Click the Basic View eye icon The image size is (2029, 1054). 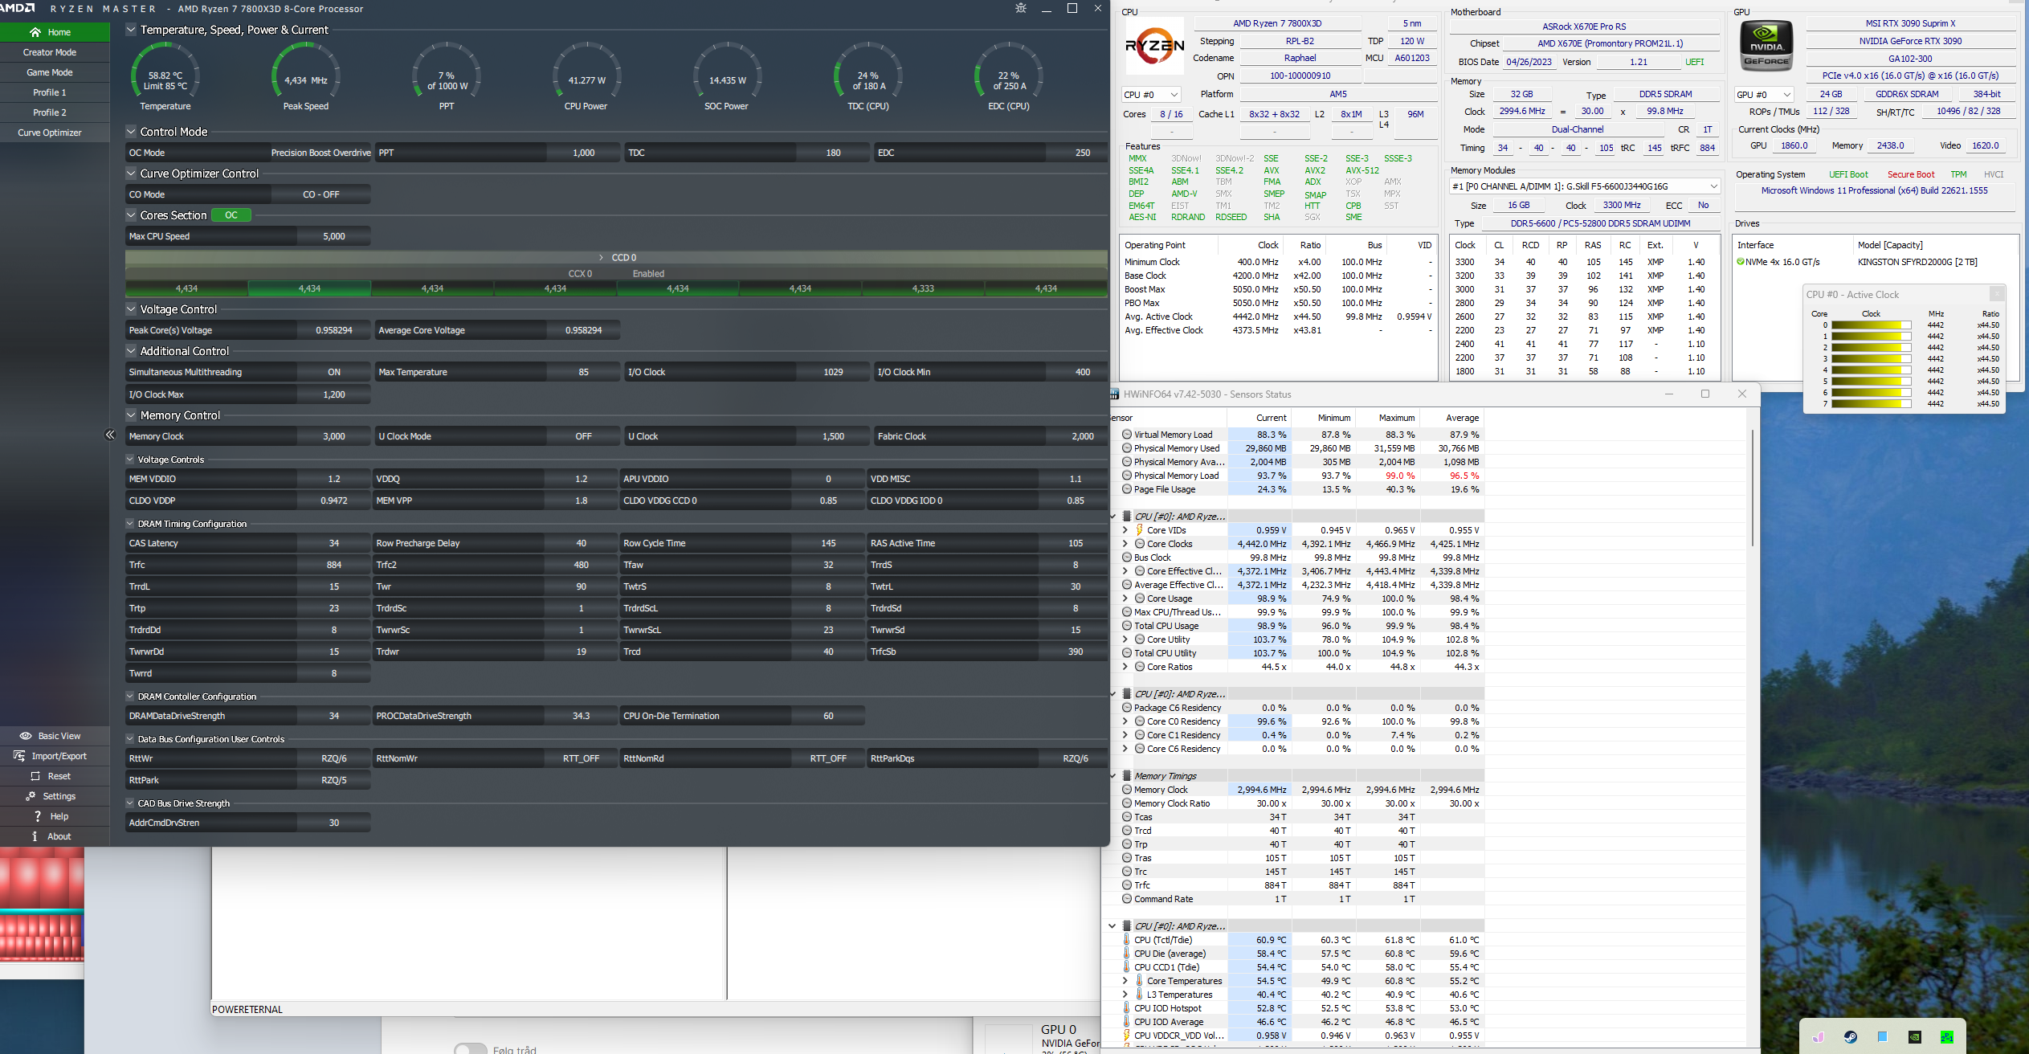coord(26,736)
